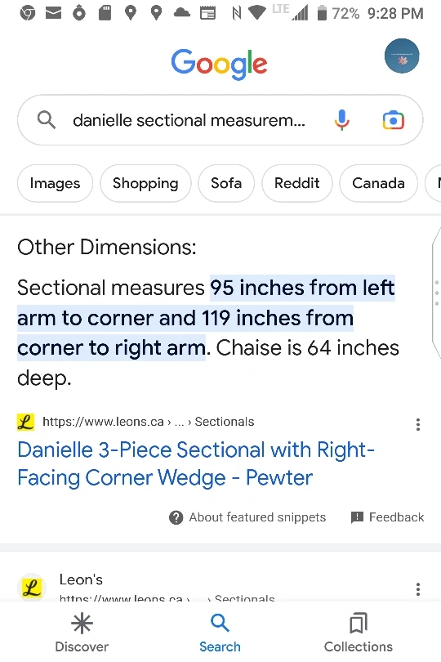441x662 pixels.
Task: Select the Search bottom tab
Action: click(x=220, y=633)
